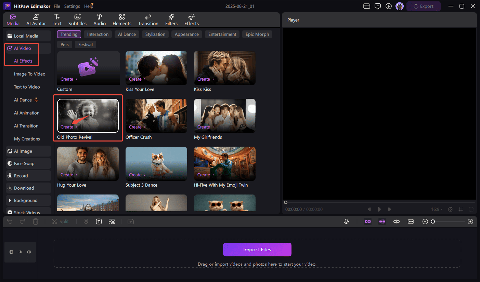
Task: Open My Creations in the sidebar
Action: 27,139
